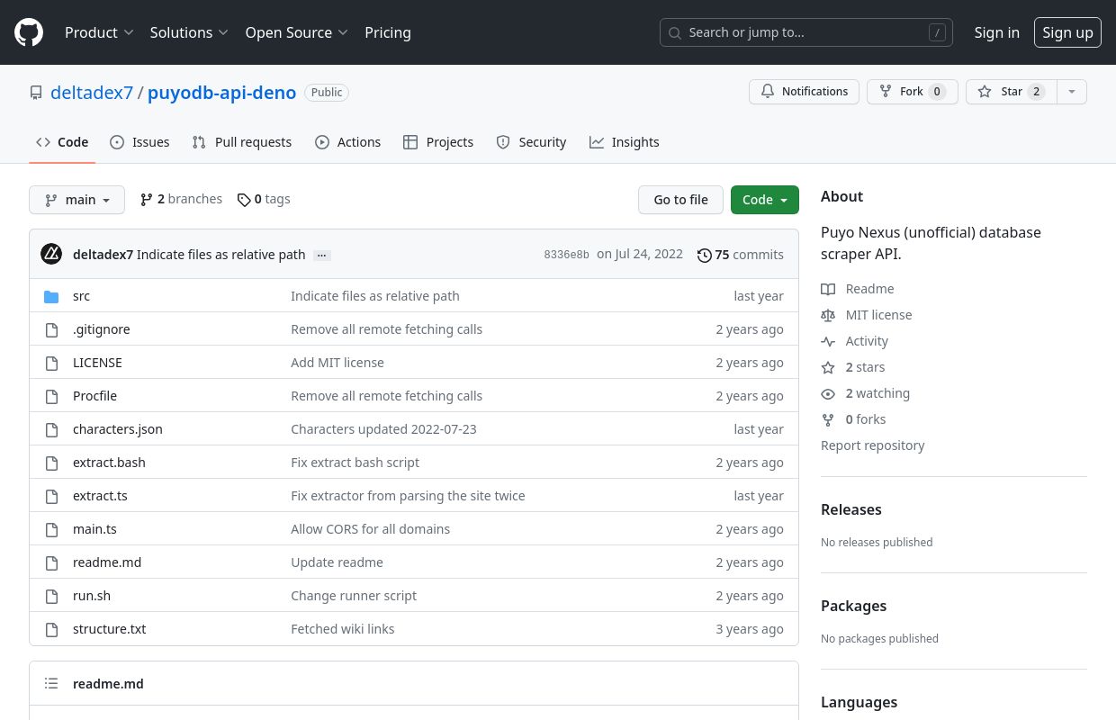Expand the Open Source menu

coord(297,32)
